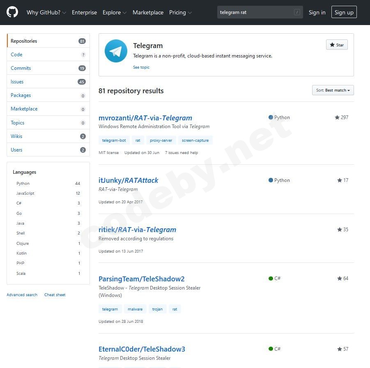Click the See topic link
The image size is (370, 368).
[x=141, y=67]
